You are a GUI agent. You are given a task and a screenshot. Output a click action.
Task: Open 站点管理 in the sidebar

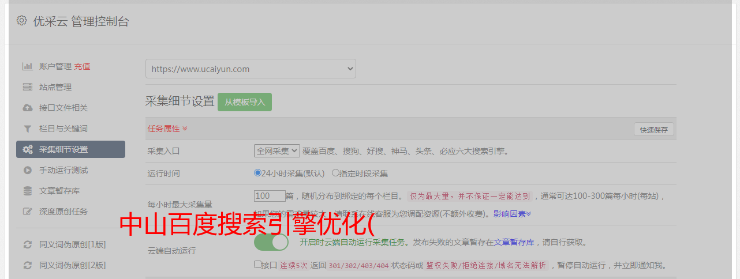coord(55,87)
